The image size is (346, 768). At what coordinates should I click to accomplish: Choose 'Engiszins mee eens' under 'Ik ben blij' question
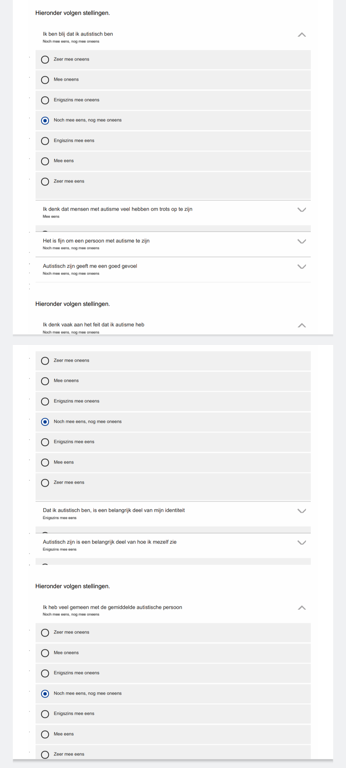[173, 141]
